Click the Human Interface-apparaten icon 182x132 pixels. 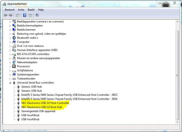[14, 50]
